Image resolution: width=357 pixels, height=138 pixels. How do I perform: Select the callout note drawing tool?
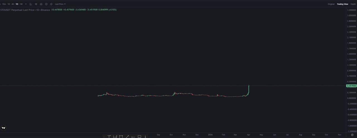coord(139,136)
